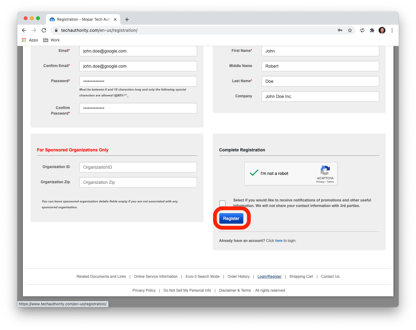This screenshot has width=416, height=330.
Task: Open the Shopping Cart footer link
Action: [x=301, y=277]
